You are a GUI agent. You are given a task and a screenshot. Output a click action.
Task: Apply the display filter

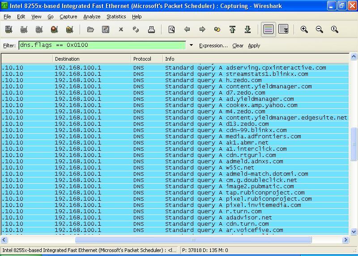(x=254, y=45)
